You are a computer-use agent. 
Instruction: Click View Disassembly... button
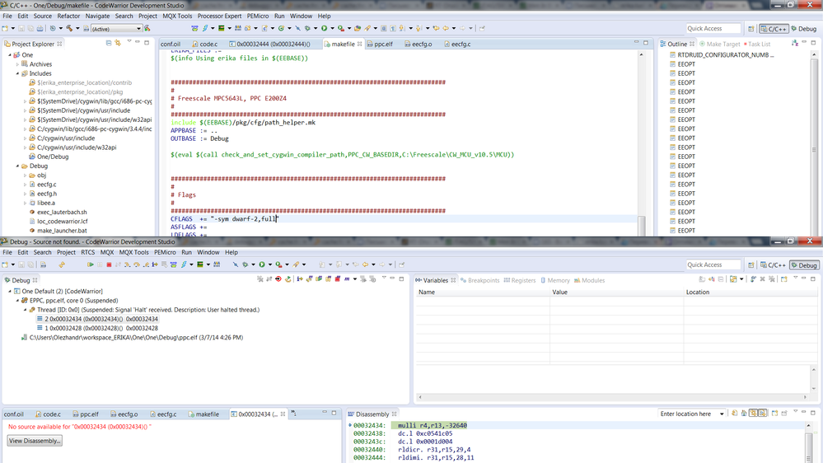tap(35, 441)
